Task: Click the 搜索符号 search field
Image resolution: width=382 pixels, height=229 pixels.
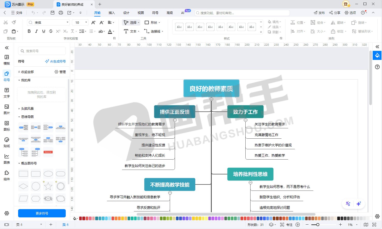Action: point(42,51)
